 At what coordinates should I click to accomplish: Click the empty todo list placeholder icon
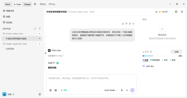tap(162, 29)
